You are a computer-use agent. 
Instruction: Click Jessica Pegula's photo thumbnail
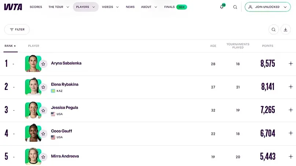pos(33,110)
